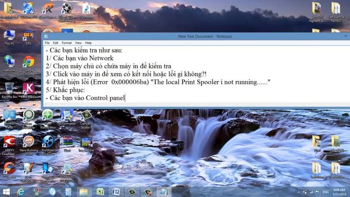Switch to active Notepad taskbar button
Image resolution: width=350 pixels, height=197 pixels.
point(164,192)
